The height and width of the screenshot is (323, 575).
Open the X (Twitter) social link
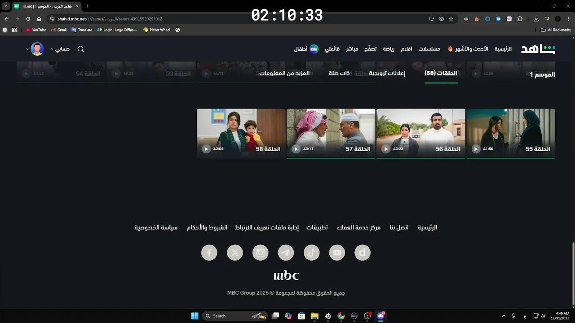click(234, 253)
